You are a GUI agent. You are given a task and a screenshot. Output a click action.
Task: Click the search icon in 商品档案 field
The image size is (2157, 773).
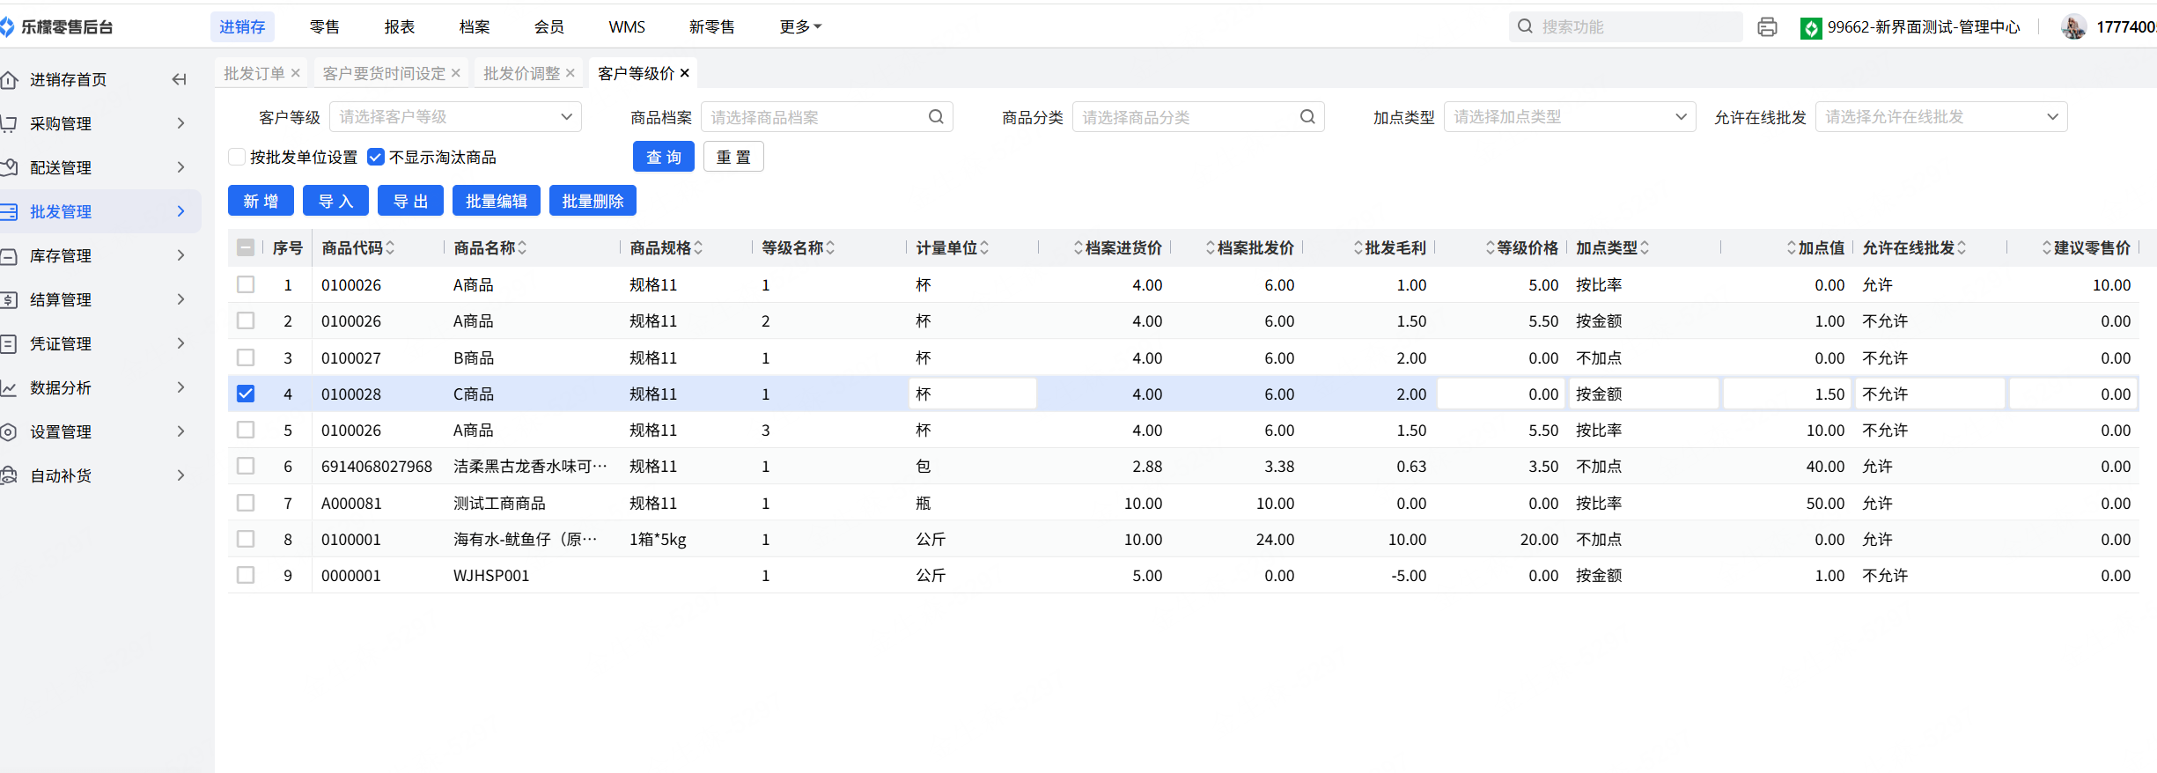[936, 117]
